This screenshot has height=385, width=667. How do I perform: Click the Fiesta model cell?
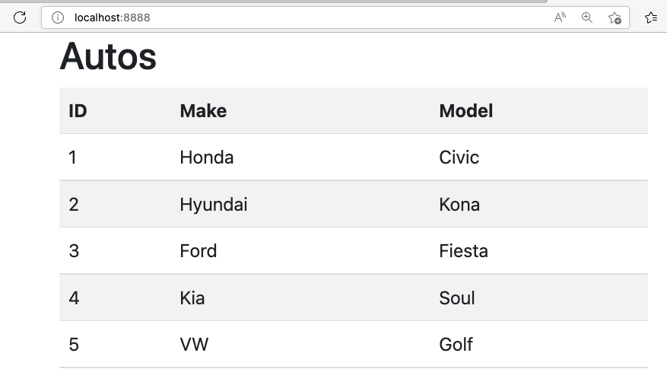pos(463,251)
